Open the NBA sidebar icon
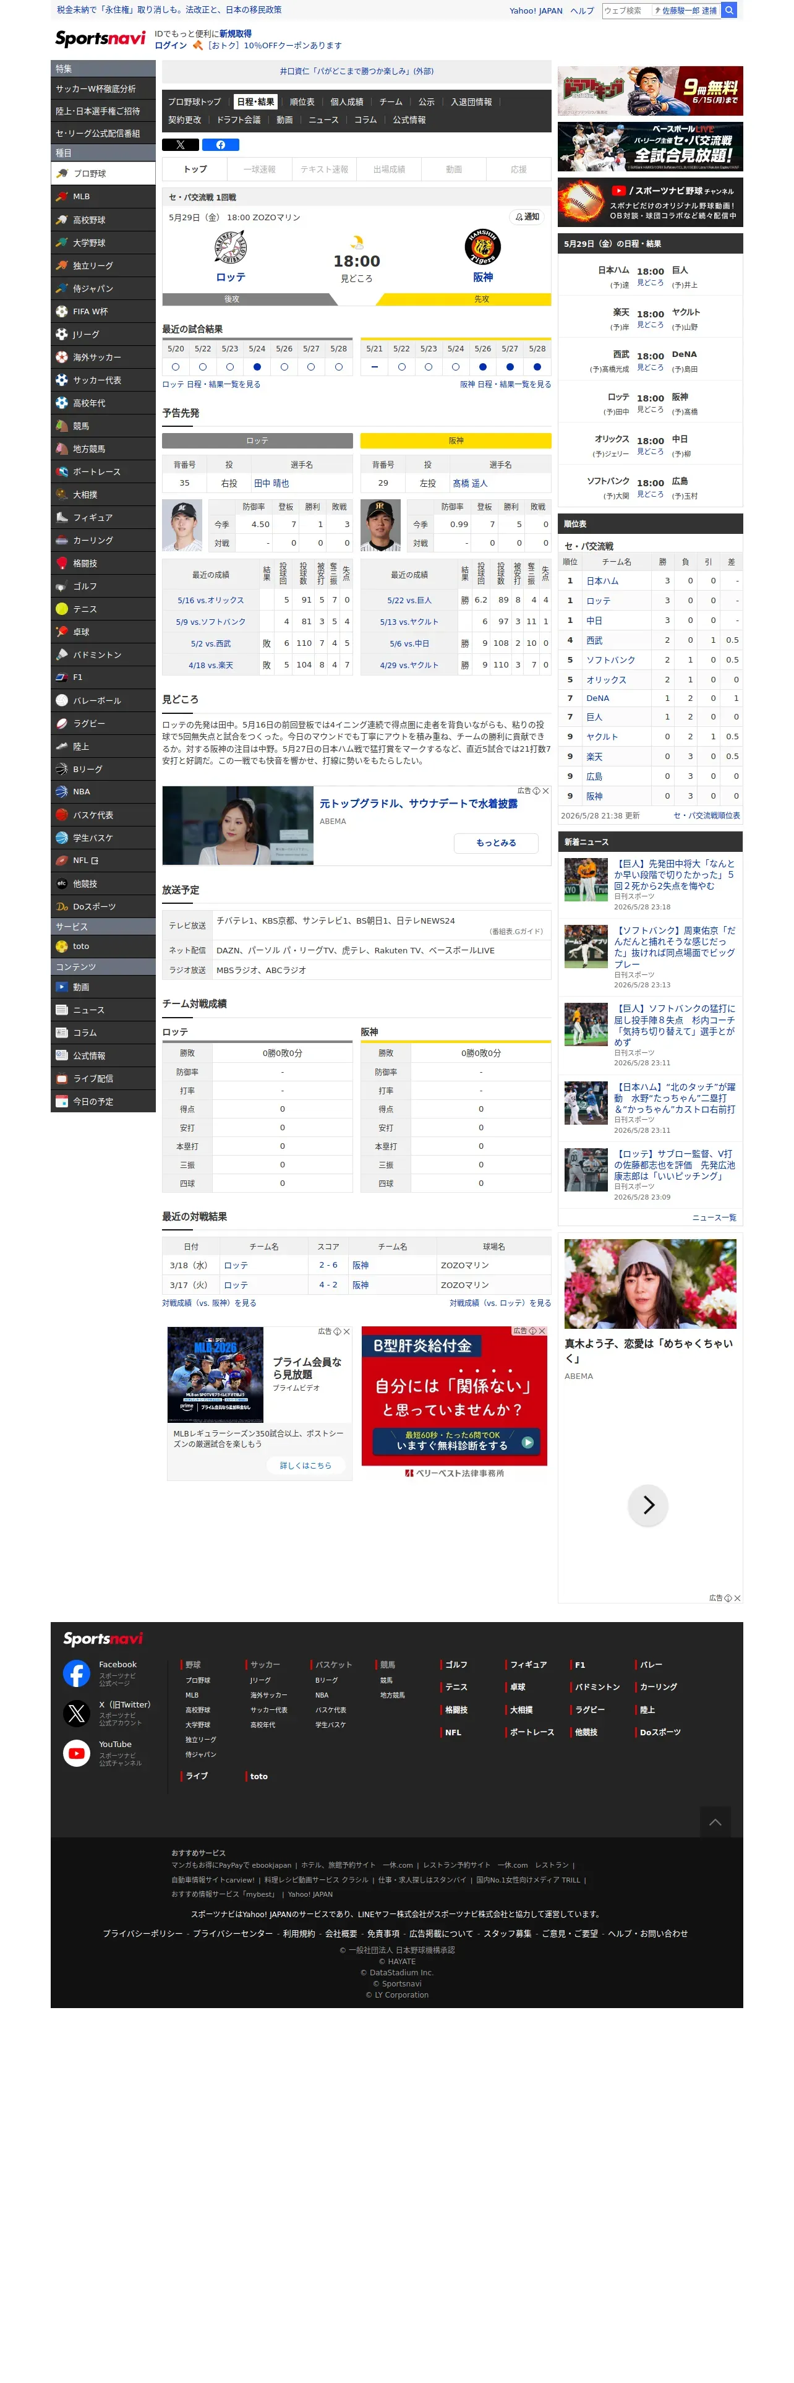Viewport: 794px width, 2383px height. pos(62,792)
